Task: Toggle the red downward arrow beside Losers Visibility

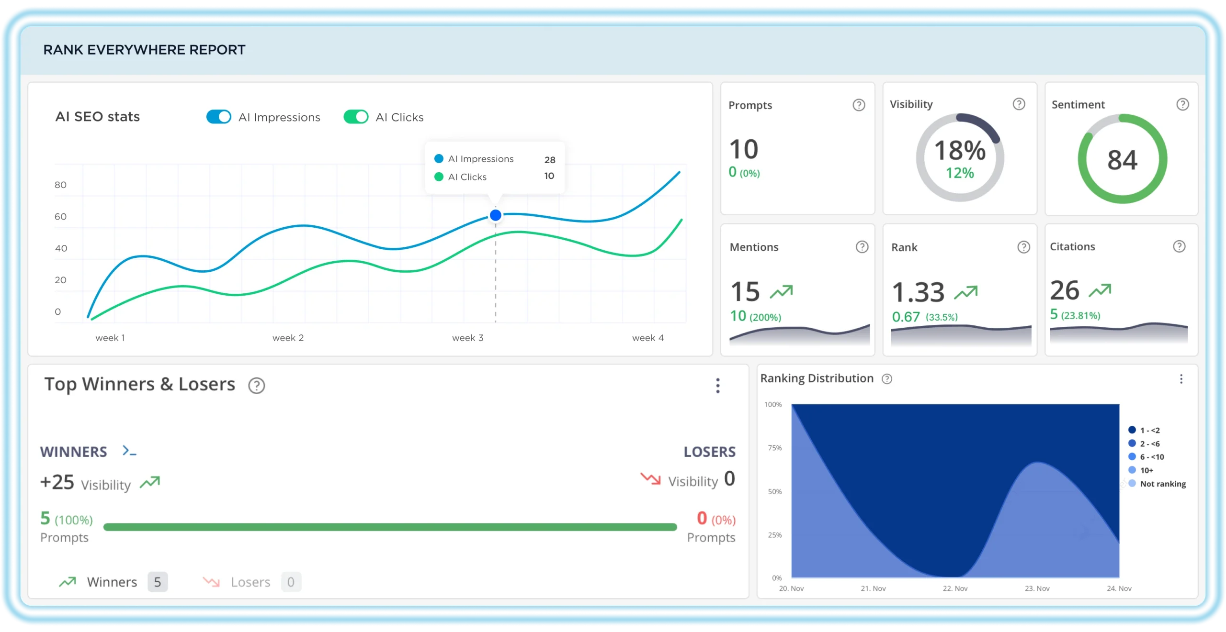Action: coord(651,479)
